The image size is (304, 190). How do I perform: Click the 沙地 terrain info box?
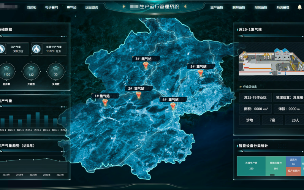click(250, 120)
